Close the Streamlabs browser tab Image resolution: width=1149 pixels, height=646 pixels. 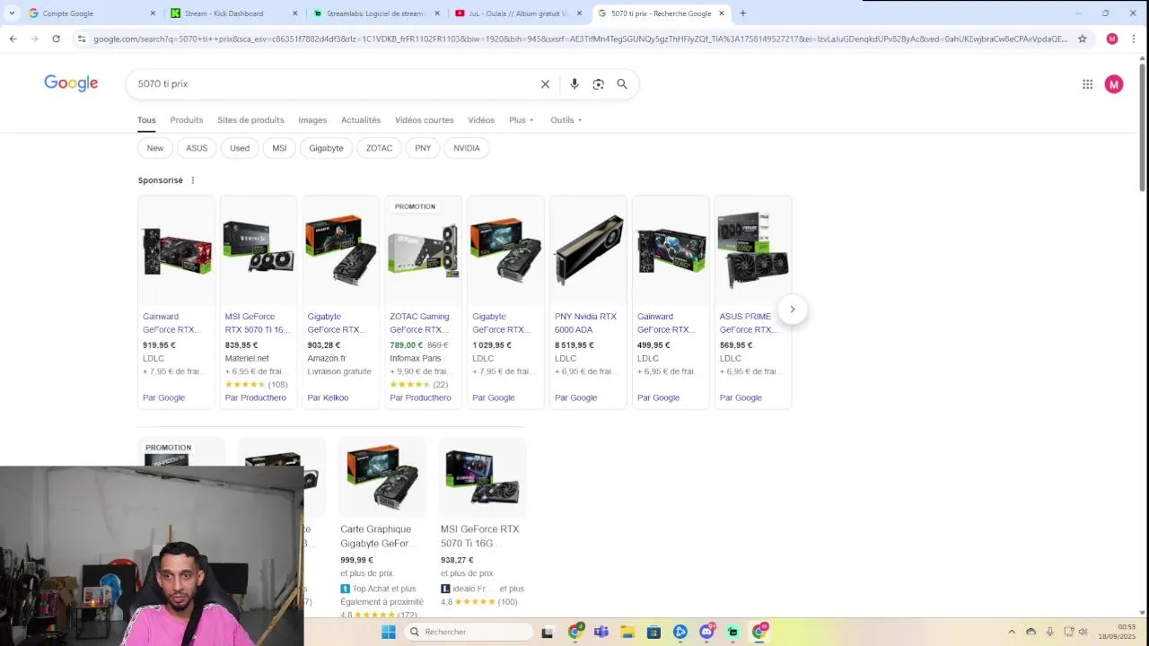pyautogui.click(x=437, y=13)
